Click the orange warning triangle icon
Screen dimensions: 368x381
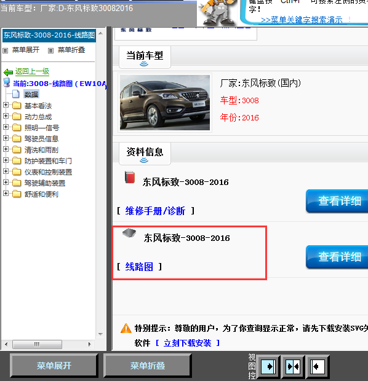[126, 328]
